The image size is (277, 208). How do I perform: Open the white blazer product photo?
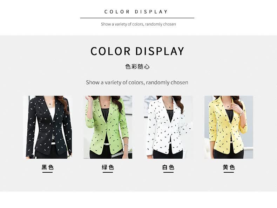[x=168, y=127]
